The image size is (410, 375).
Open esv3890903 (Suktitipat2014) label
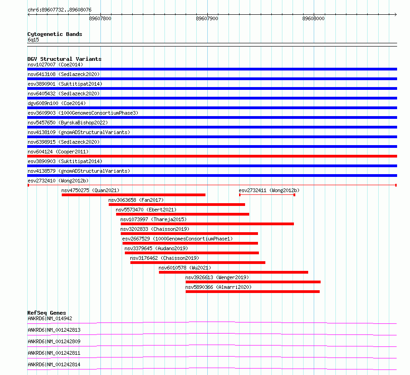pyautogui.click(x=65, y=161)
